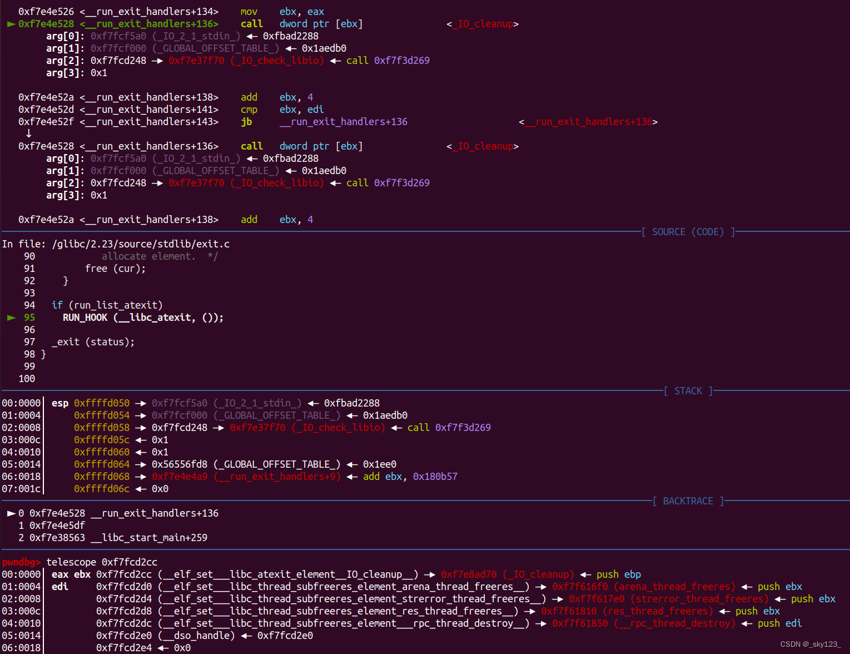The width and height of the screenshot is (850, 654).
Task: Click stack address 0xffffd06c
Action: click(101, 489)
